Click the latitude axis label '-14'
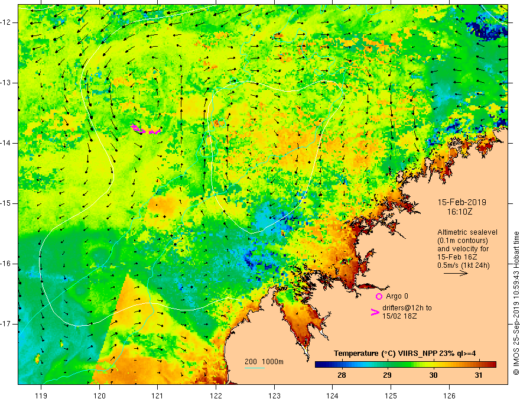 [x=6, y=143]
